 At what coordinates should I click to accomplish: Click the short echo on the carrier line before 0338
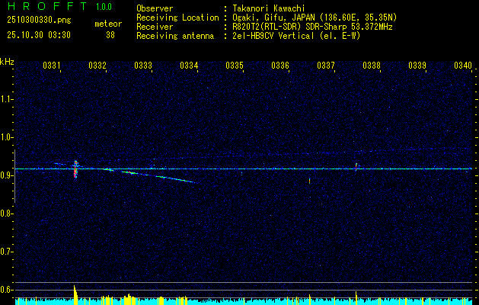(356, 167)
